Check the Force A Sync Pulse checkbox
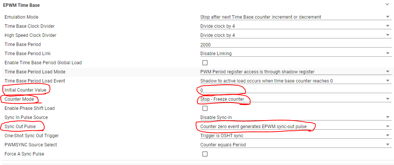This screenshot has height=165, width=394. (x=205, y=154)
